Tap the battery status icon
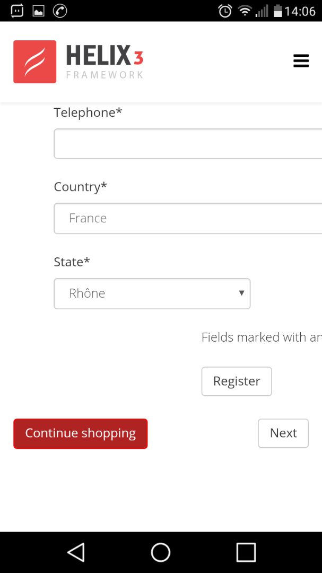The image size is (322, 573). [277, 11]
